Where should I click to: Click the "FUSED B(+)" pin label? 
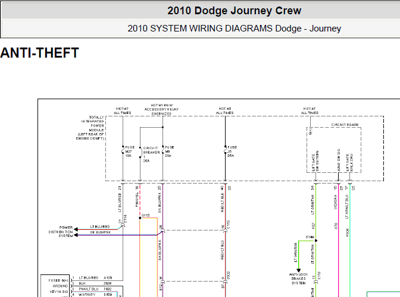[58, 280]
